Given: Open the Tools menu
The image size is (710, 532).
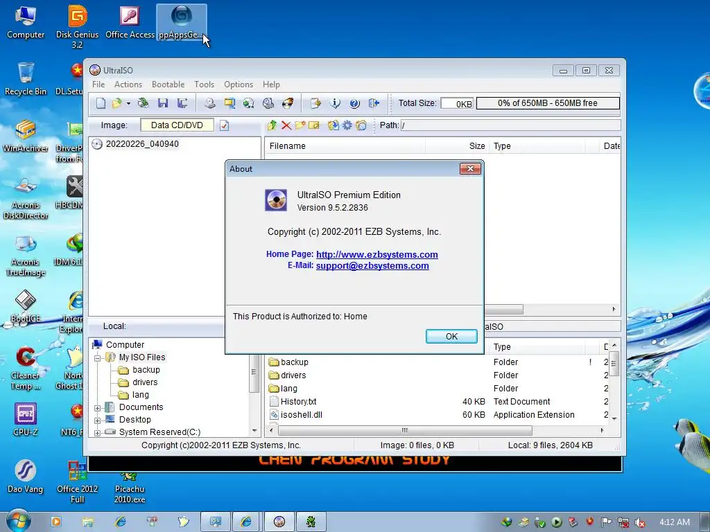Looking at the screenshot, I should (205, 85).
